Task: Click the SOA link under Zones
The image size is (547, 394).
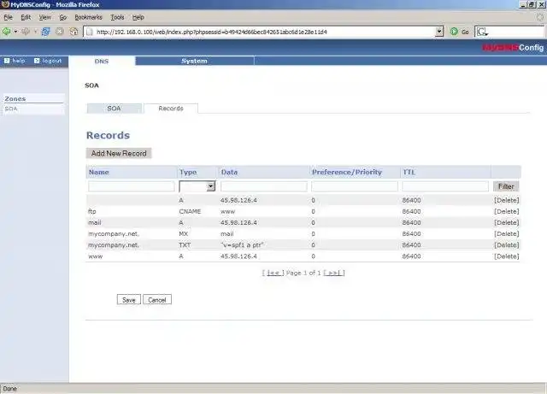Action: (x=11, y=109)
